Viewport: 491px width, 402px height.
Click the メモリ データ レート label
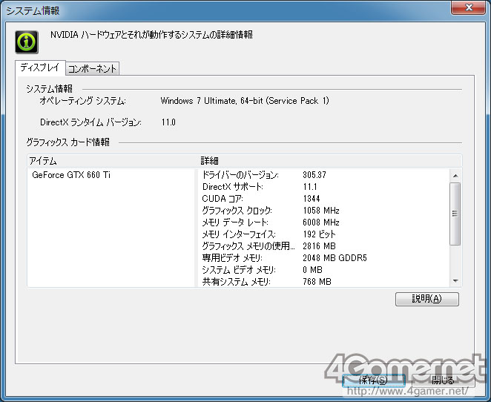pyautogui.click(x=235, y=223)
